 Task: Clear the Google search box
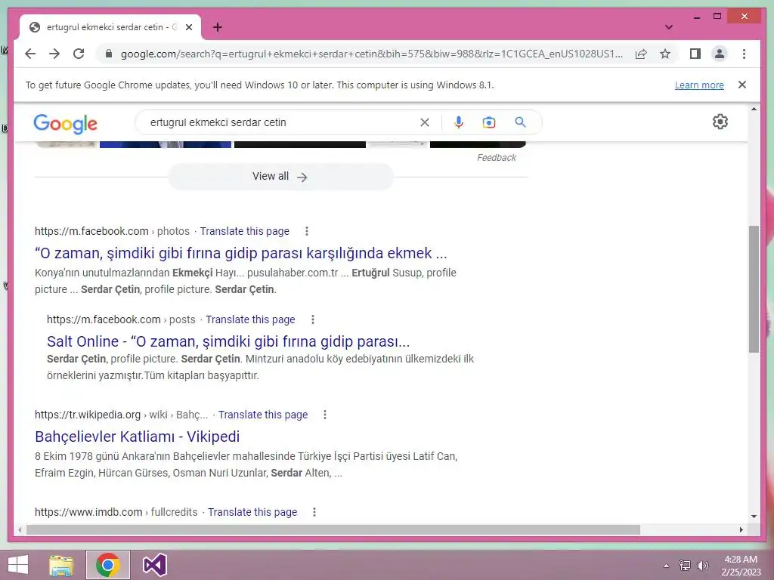tap(425, 122)
